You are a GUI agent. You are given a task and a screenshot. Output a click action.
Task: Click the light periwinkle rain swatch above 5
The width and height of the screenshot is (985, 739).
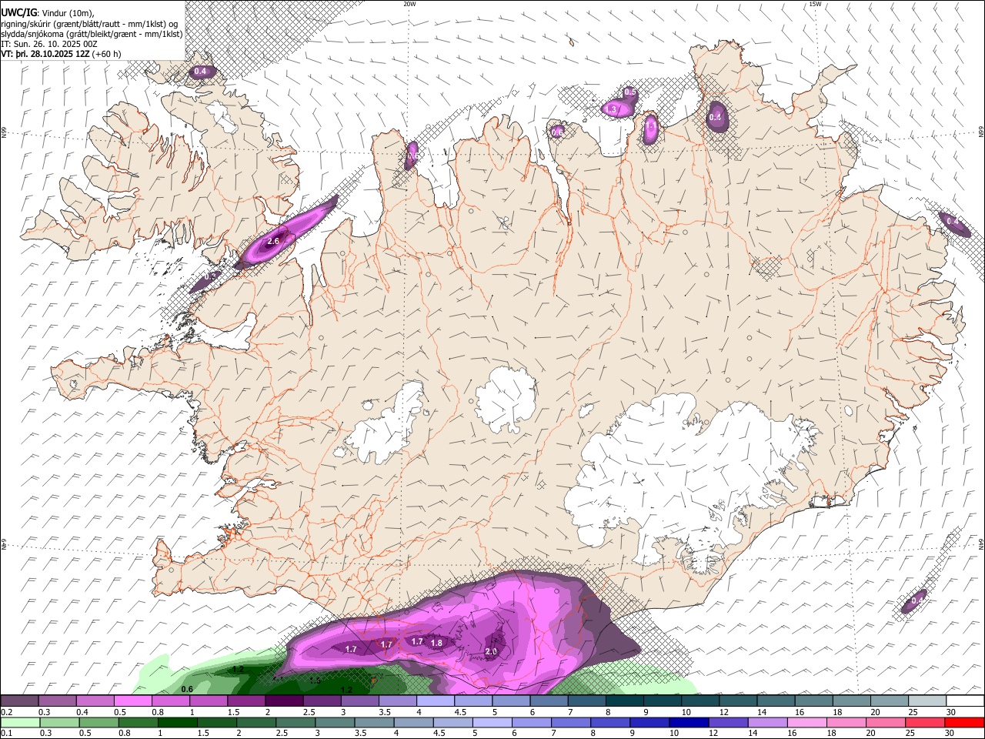click(x=491, y=723)
